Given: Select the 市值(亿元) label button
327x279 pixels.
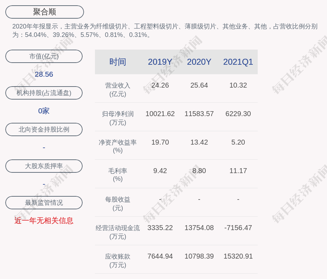Looking at the screenshot, I should (x=44, y=56).
